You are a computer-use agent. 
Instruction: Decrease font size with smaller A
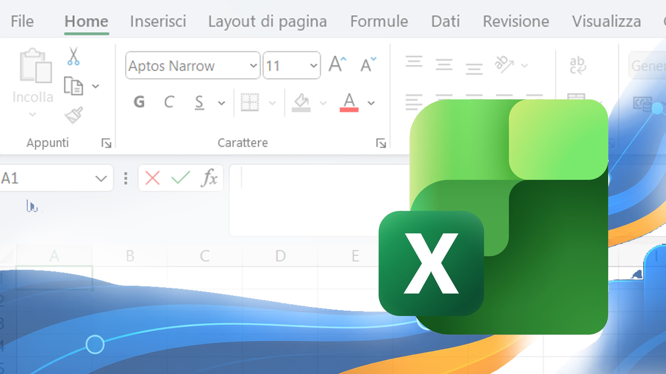(x=368, y=64)
